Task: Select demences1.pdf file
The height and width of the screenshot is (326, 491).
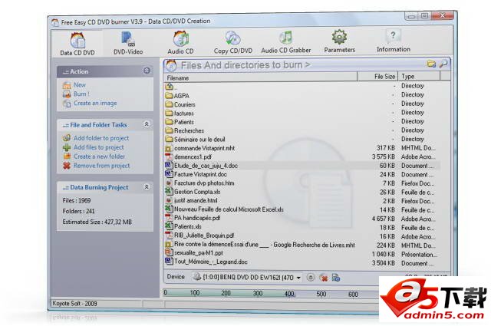Action: (x=302, y=157)
